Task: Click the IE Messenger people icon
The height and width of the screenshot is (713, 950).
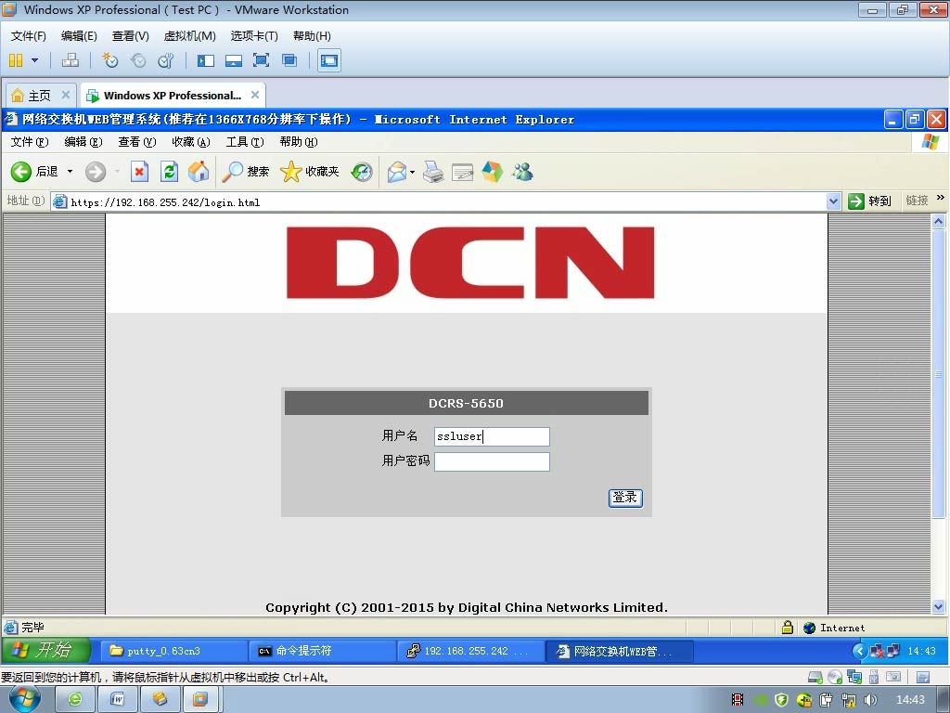Action: (522, 172)
